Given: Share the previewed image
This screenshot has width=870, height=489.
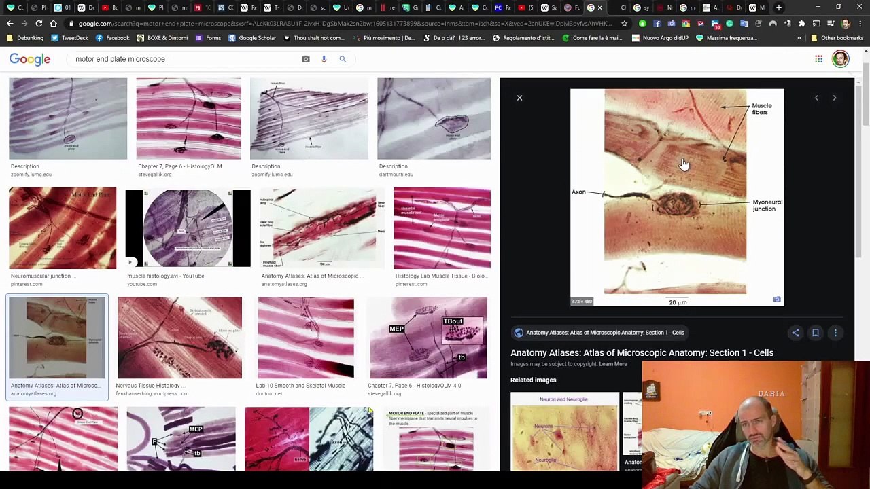Looking at the screenshot, I should pos(795,333).
